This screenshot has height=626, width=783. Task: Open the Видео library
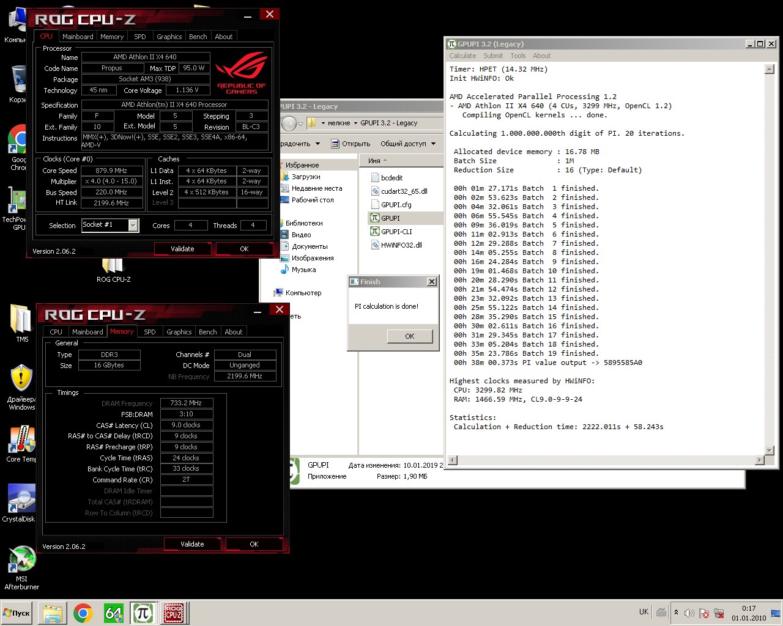click(x=296, y=235)
